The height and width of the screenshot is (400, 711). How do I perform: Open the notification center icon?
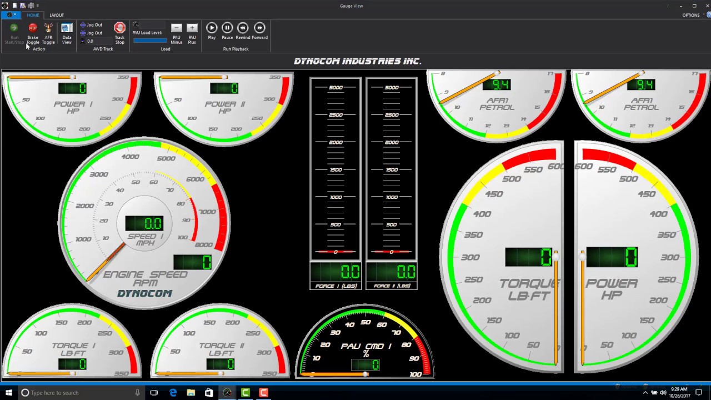699,393
